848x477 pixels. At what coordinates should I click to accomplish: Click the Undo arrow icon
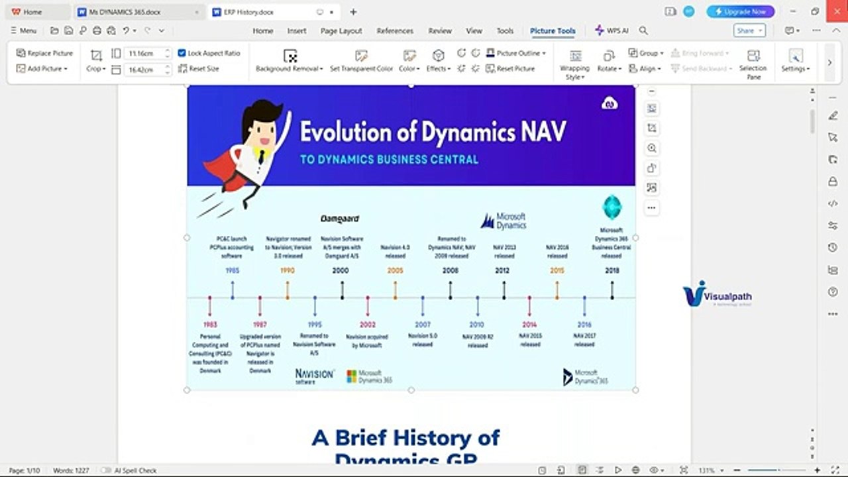[125, 30]
